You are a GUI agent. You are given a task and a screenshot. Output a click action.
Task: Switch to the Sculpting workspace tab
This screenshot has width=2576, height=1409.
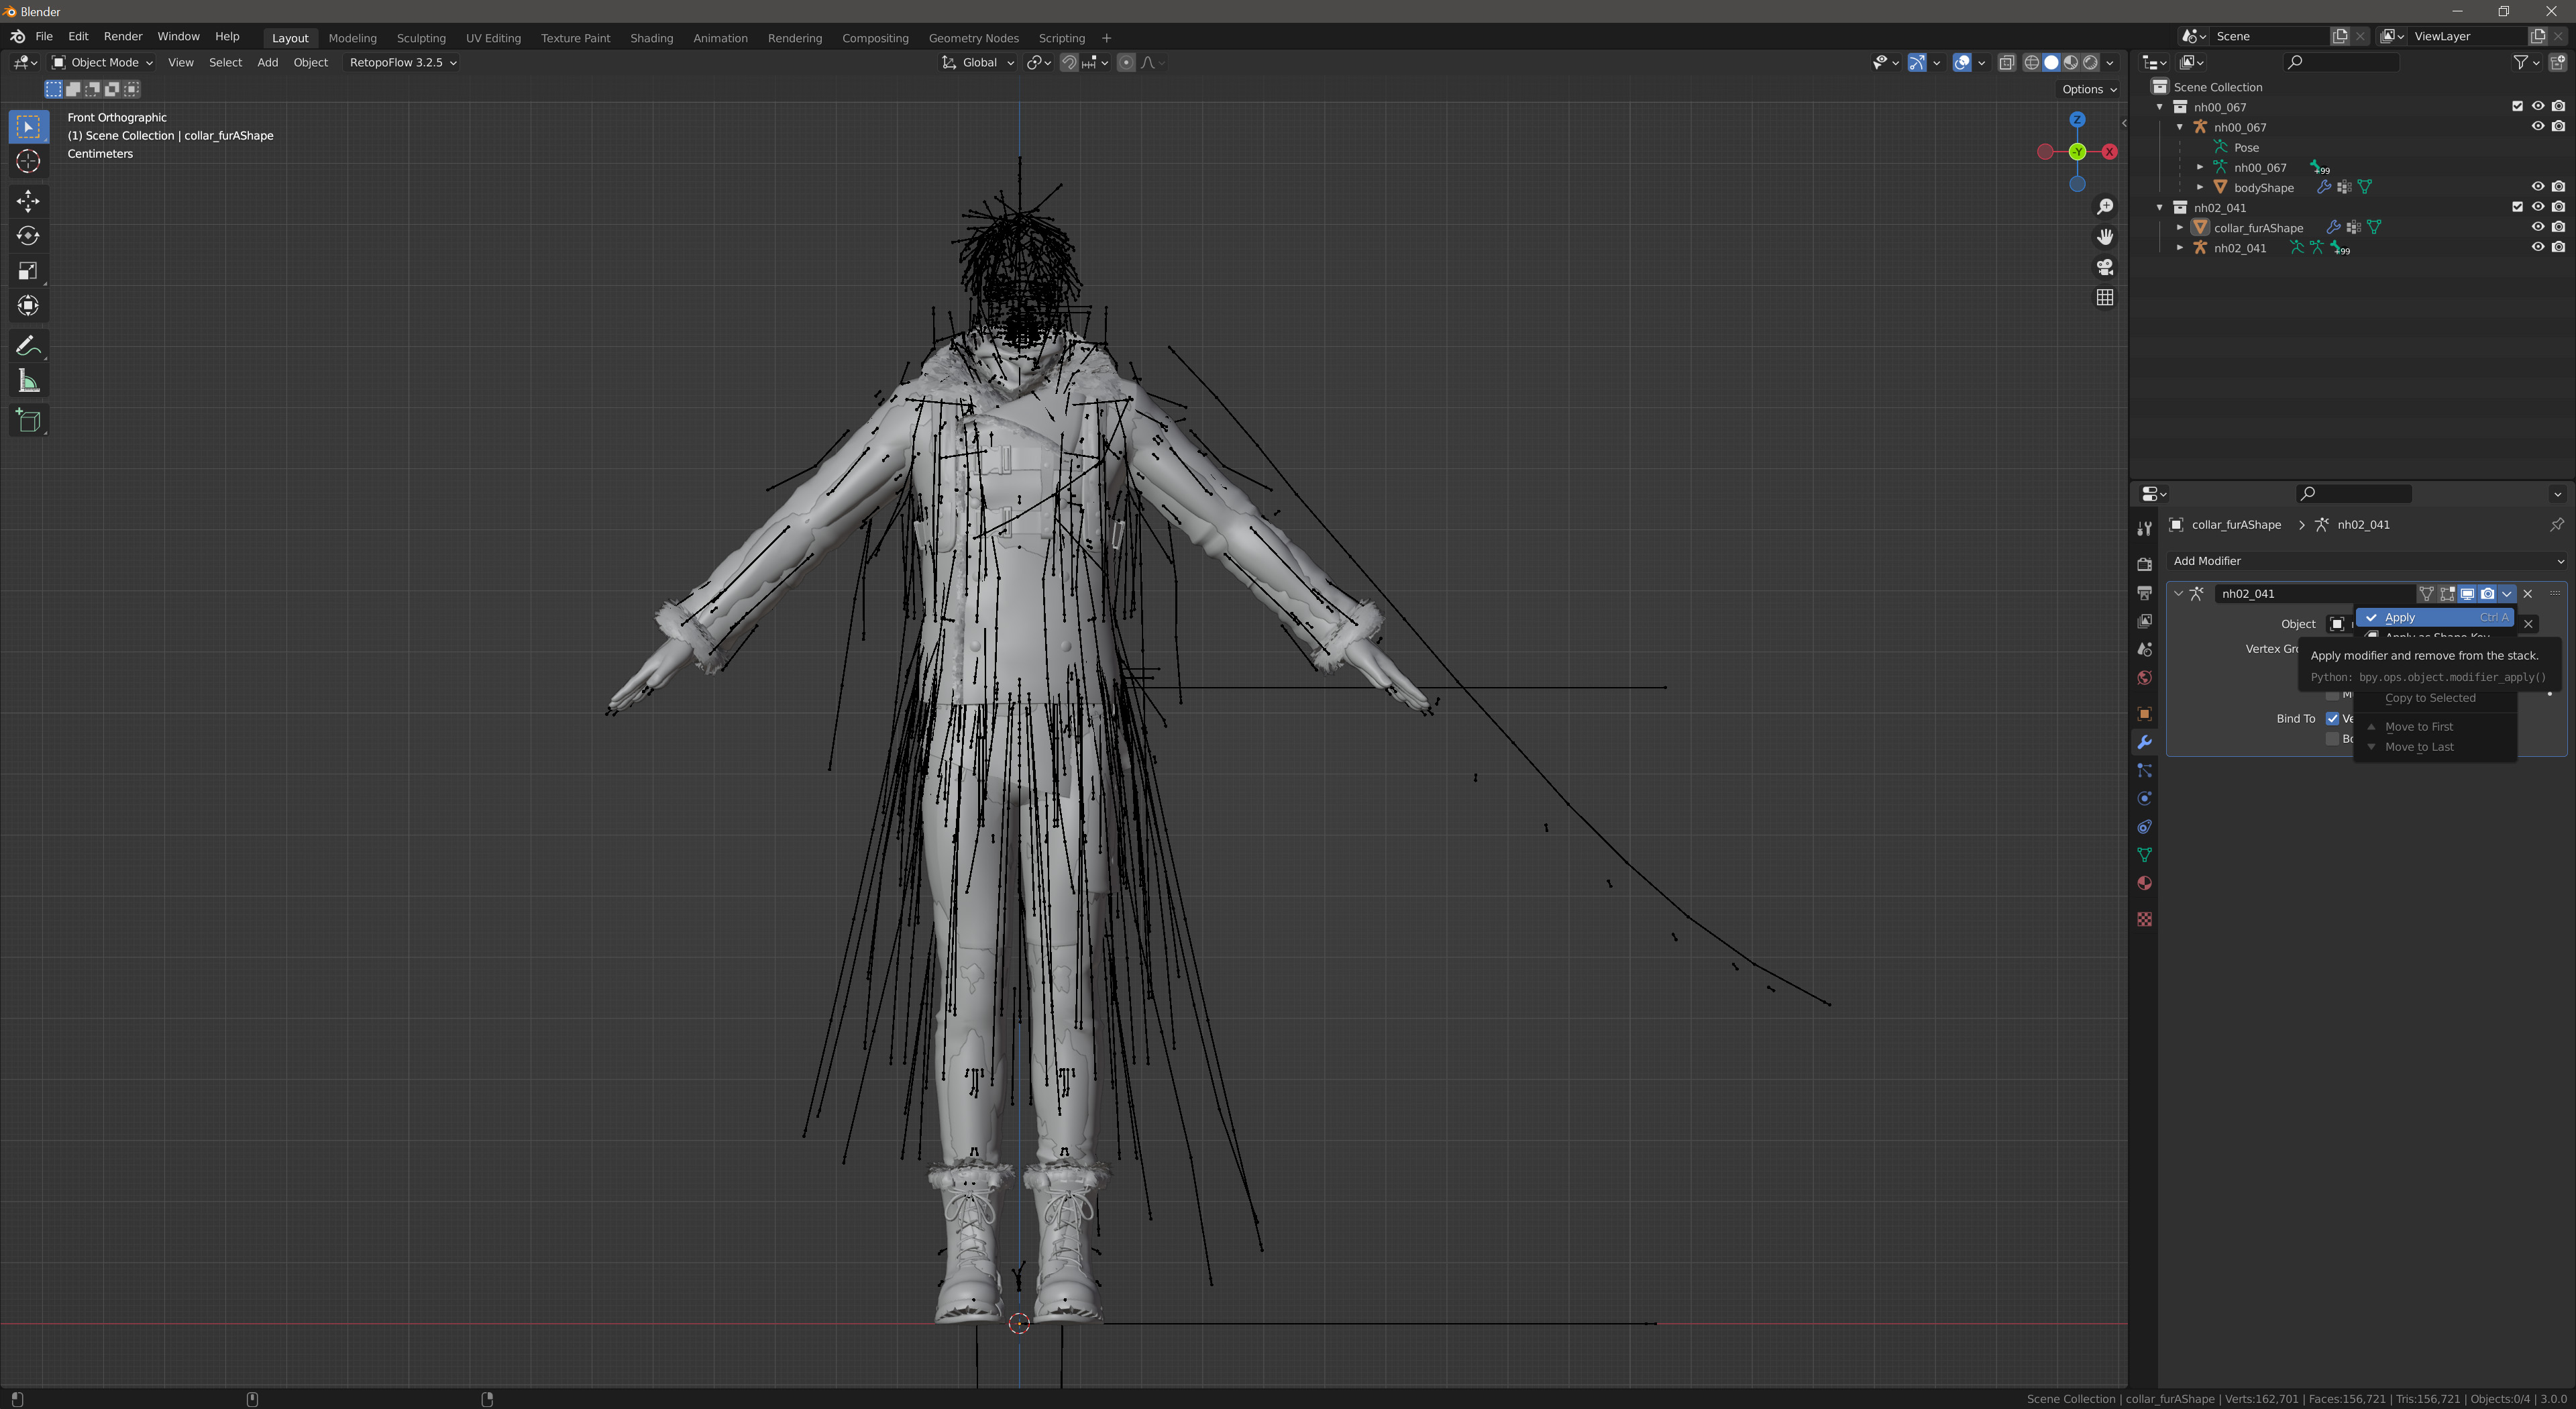click(421, 38)
